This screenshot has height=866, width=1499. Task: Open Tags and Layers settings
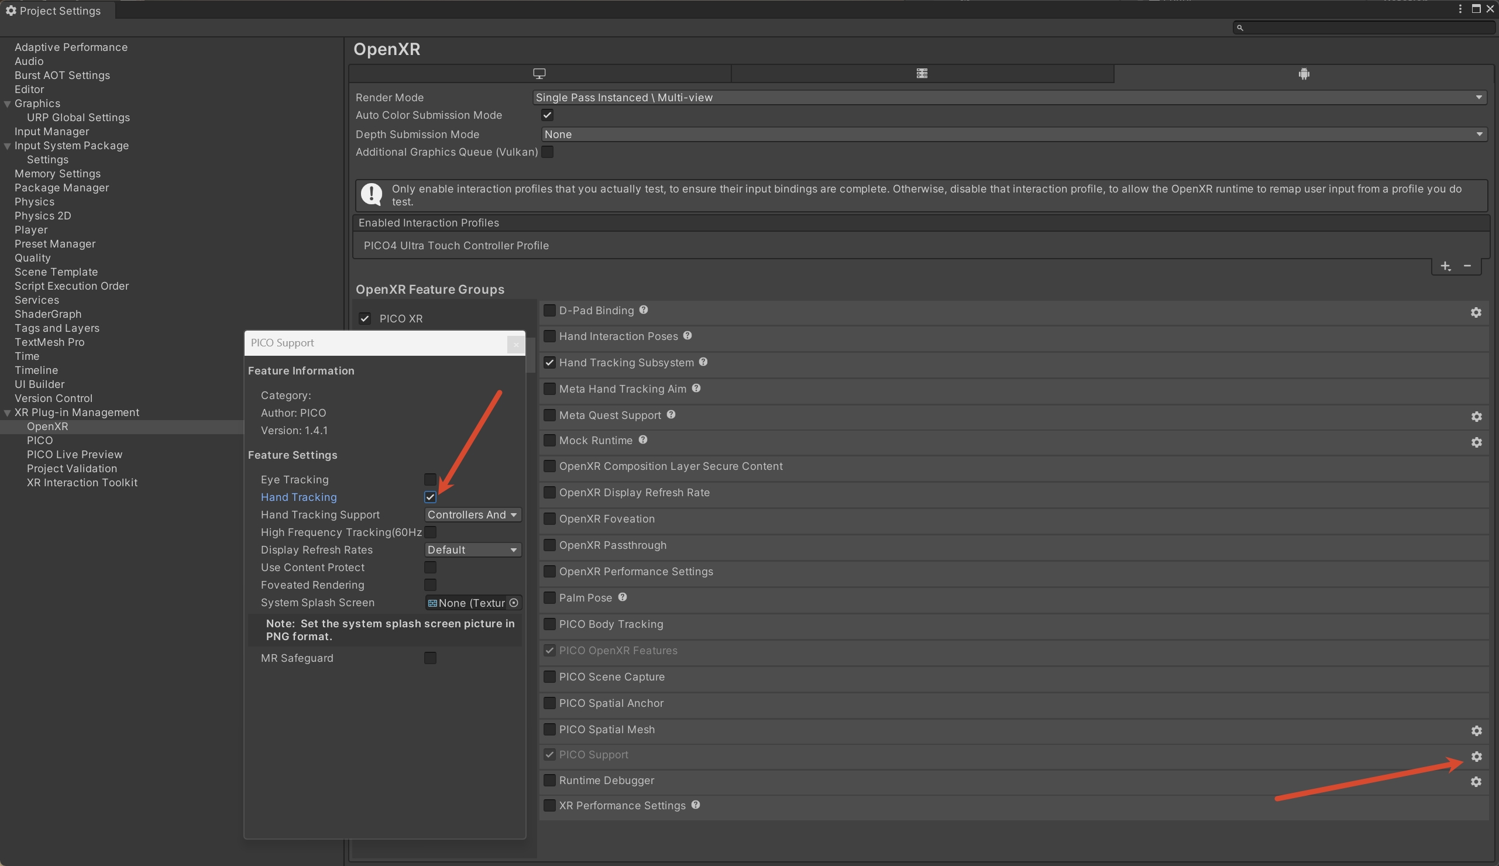click(x=57, y=328)
